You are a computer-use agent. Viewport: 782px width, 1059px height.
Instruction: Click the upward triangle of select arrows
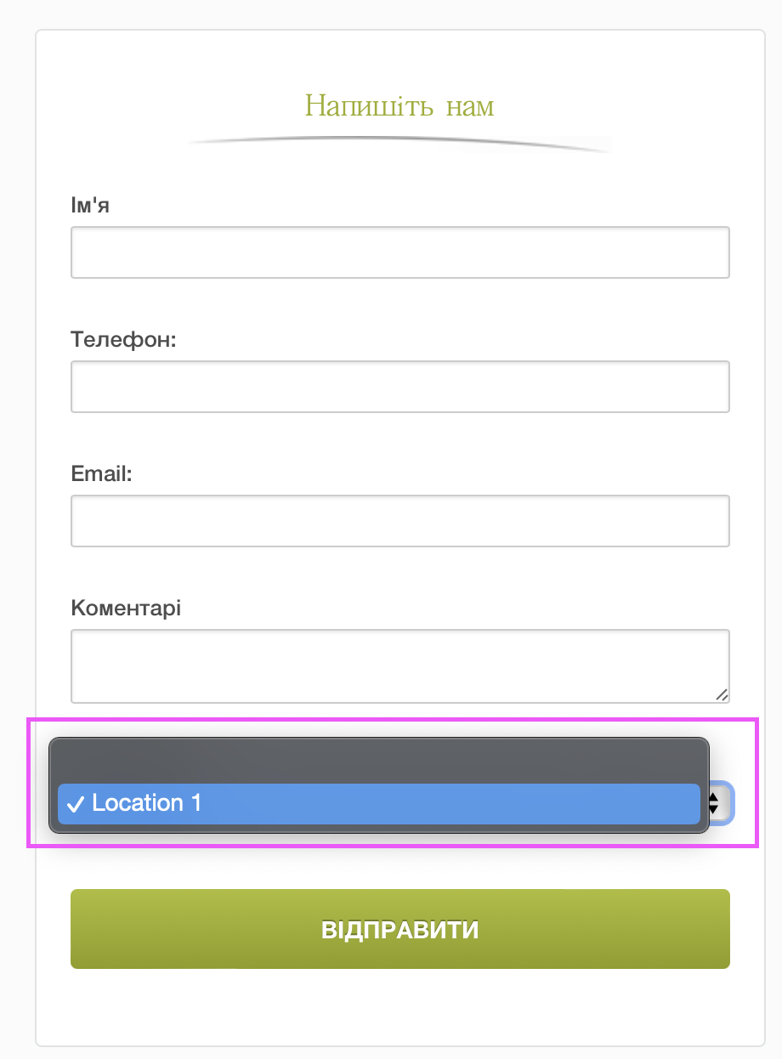tap(714, 796)
